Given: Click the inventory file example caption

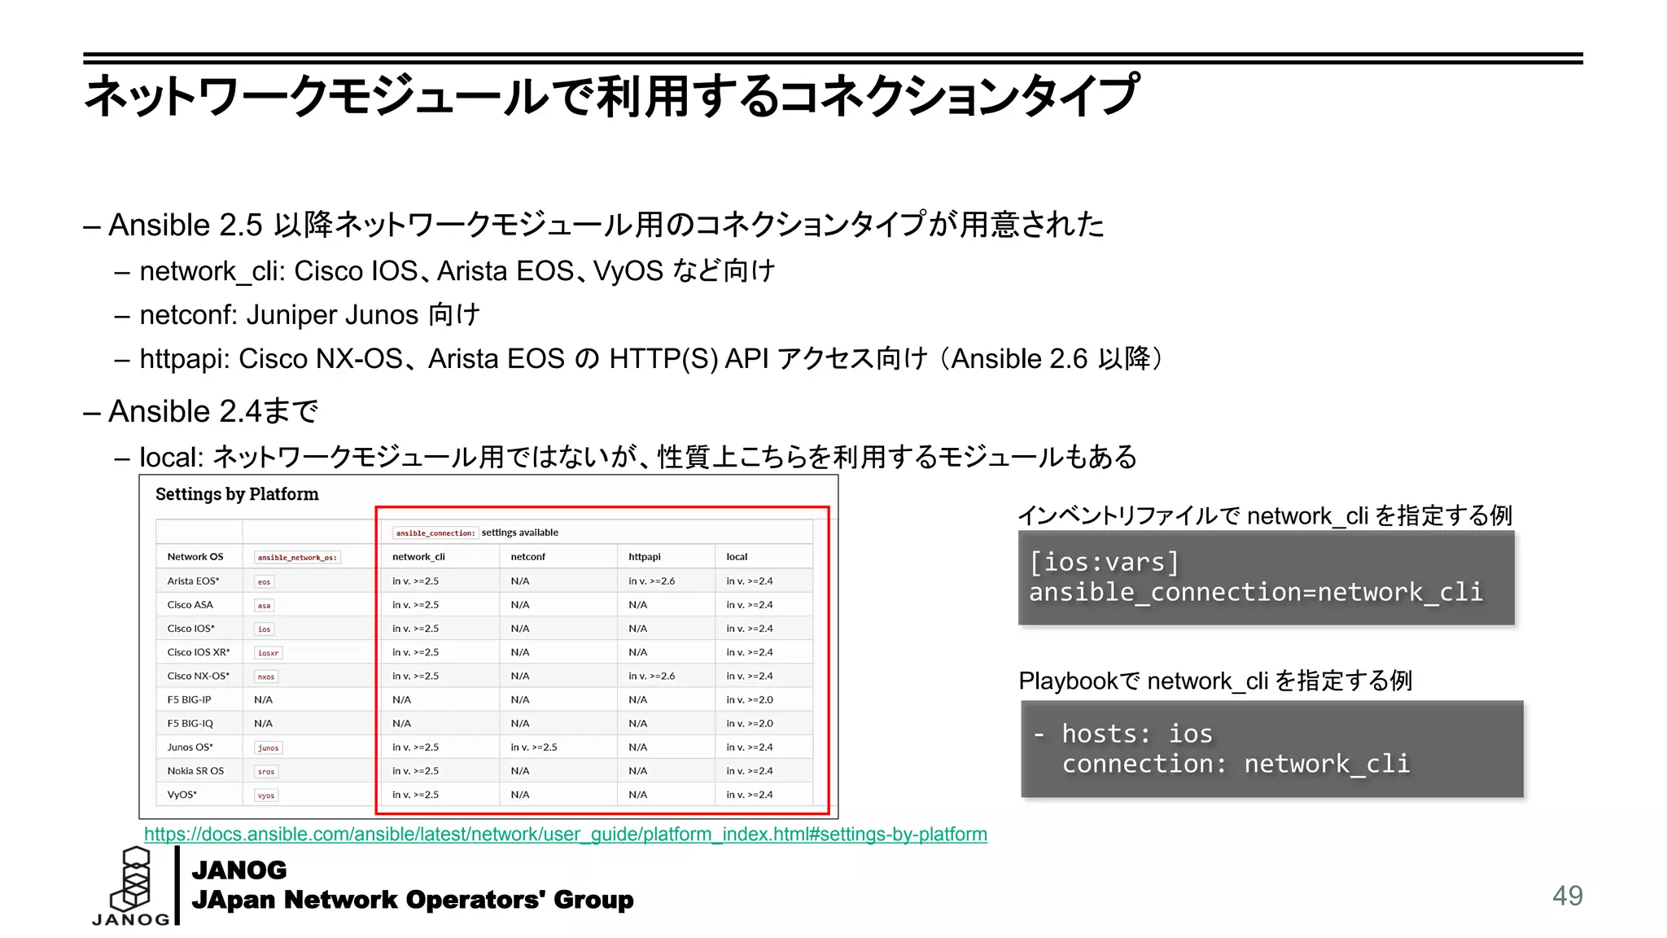Looking at the screenshot, I should pos(1266,515).
